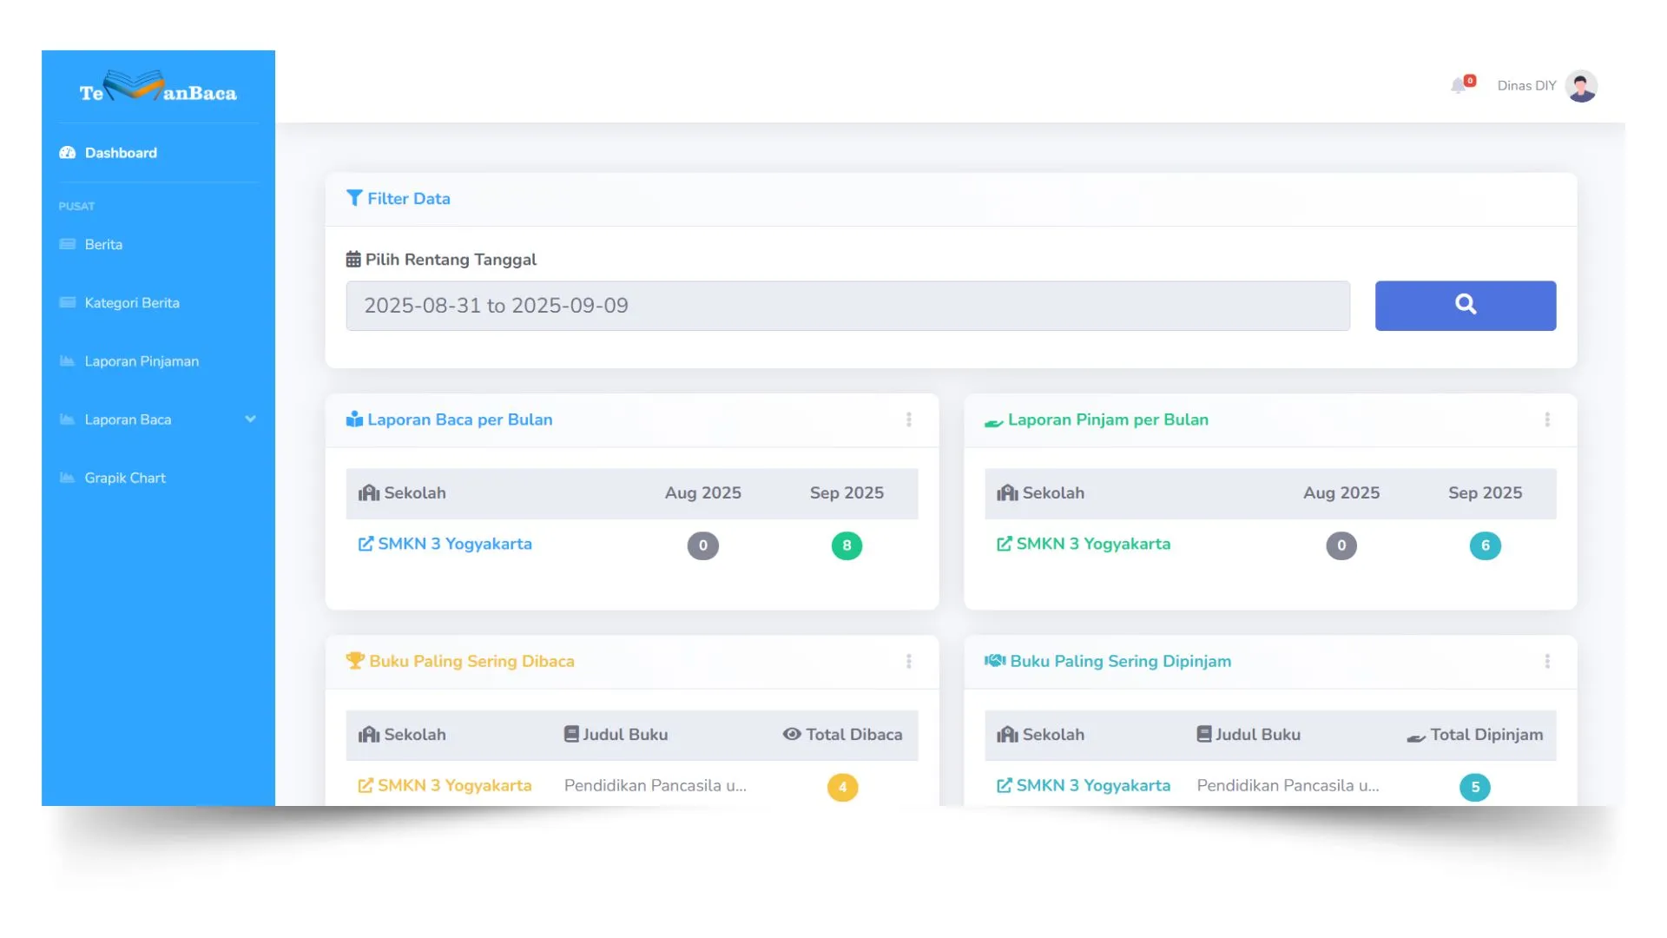Click the magnifier search button
Screen dimensions: 1667x938
[x=1465, y=305]
